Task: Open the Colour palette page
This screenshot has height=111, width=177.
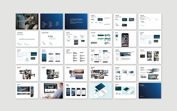Action: point(101,39)
